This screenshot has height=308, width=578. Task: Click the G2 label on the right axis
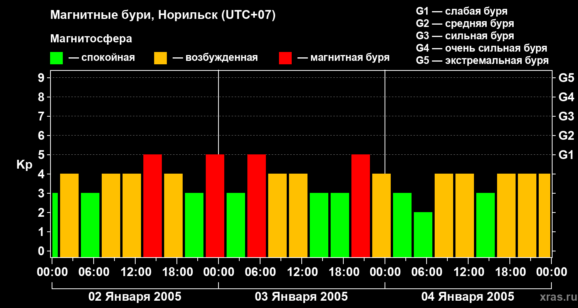(x=566, y=136)
